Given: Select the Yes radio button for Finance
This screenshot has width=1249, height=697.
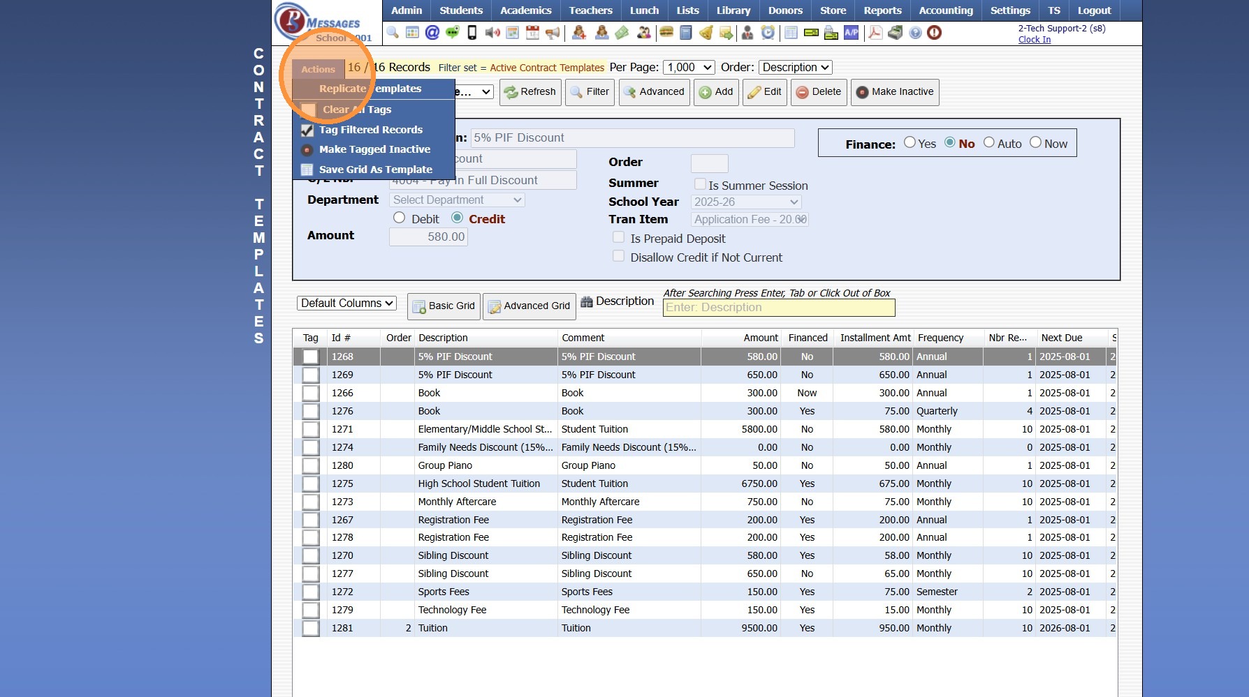Looking at the screenshot, I should [x=910, y=143].
